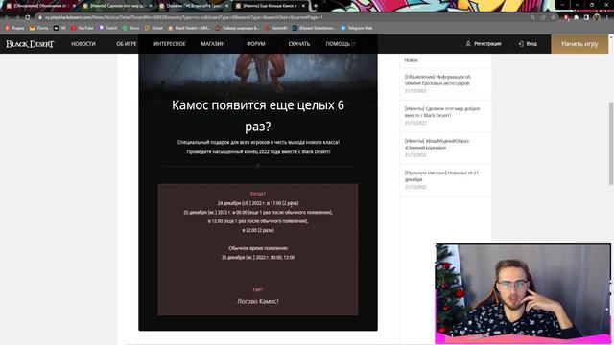614x345 pixels.
Task: Close the first [Обновления] tab
Action: (x=74, y=6)
